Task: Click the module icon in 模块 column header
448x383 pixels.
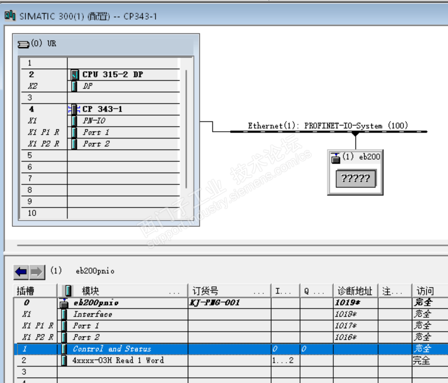Action: click(68, 291)
